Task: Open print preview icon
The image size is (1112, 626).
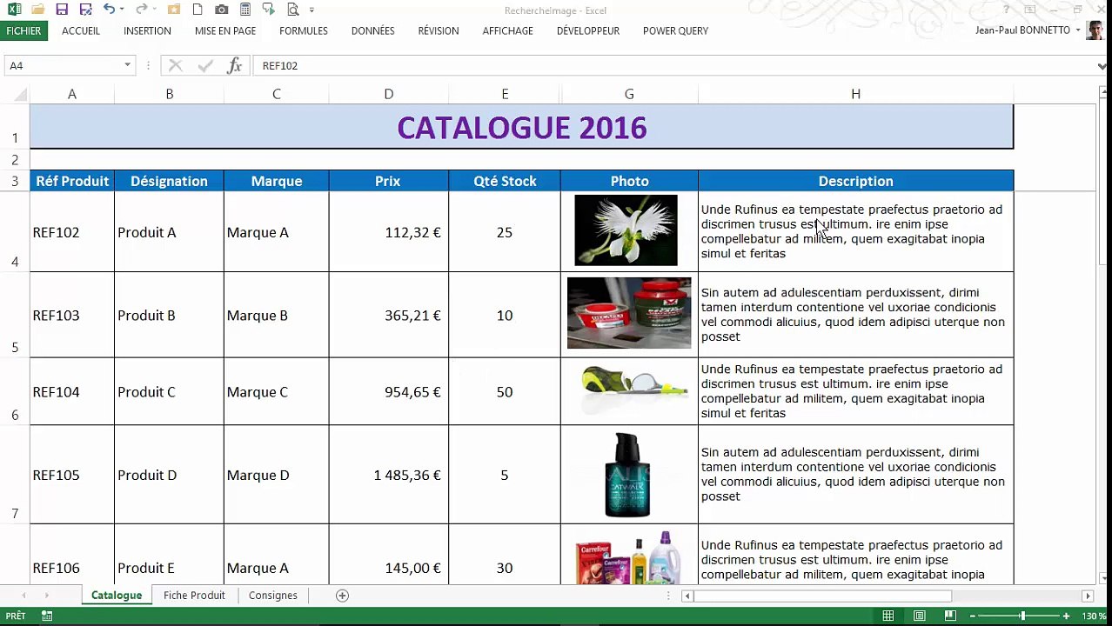Action: coord(292,10)
